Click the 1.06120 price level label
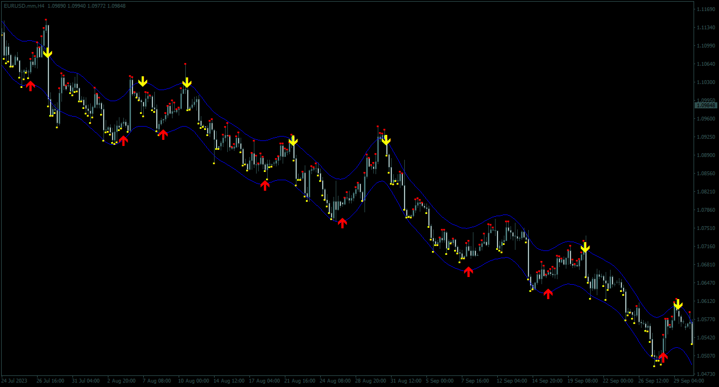 [706, 301]
